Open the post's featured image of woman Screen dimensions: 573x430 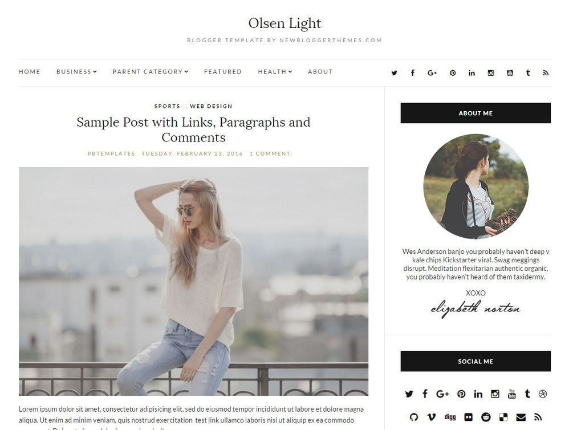(193, 281)
